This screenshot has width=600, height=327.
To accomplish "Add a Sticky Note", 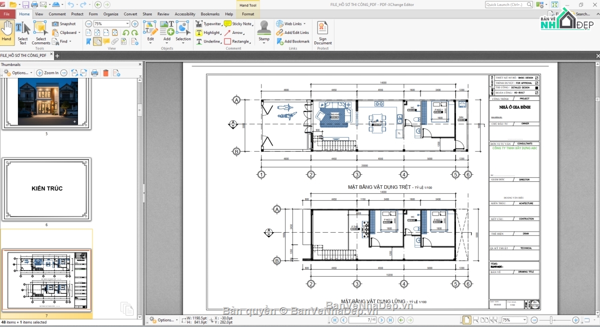I will point(238,23).
